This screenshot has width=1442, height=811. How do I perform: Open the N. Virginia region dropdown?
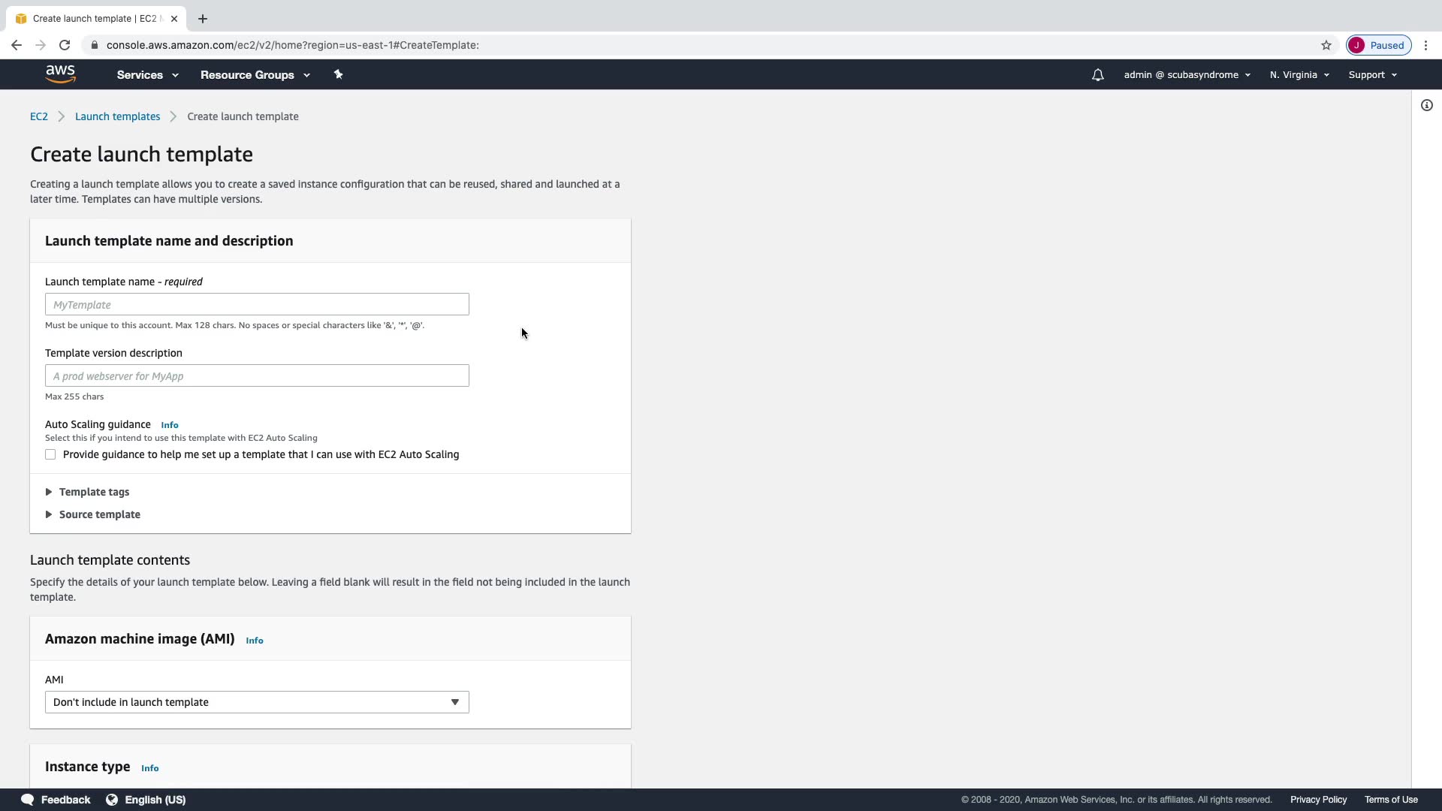pos(1299,75)
